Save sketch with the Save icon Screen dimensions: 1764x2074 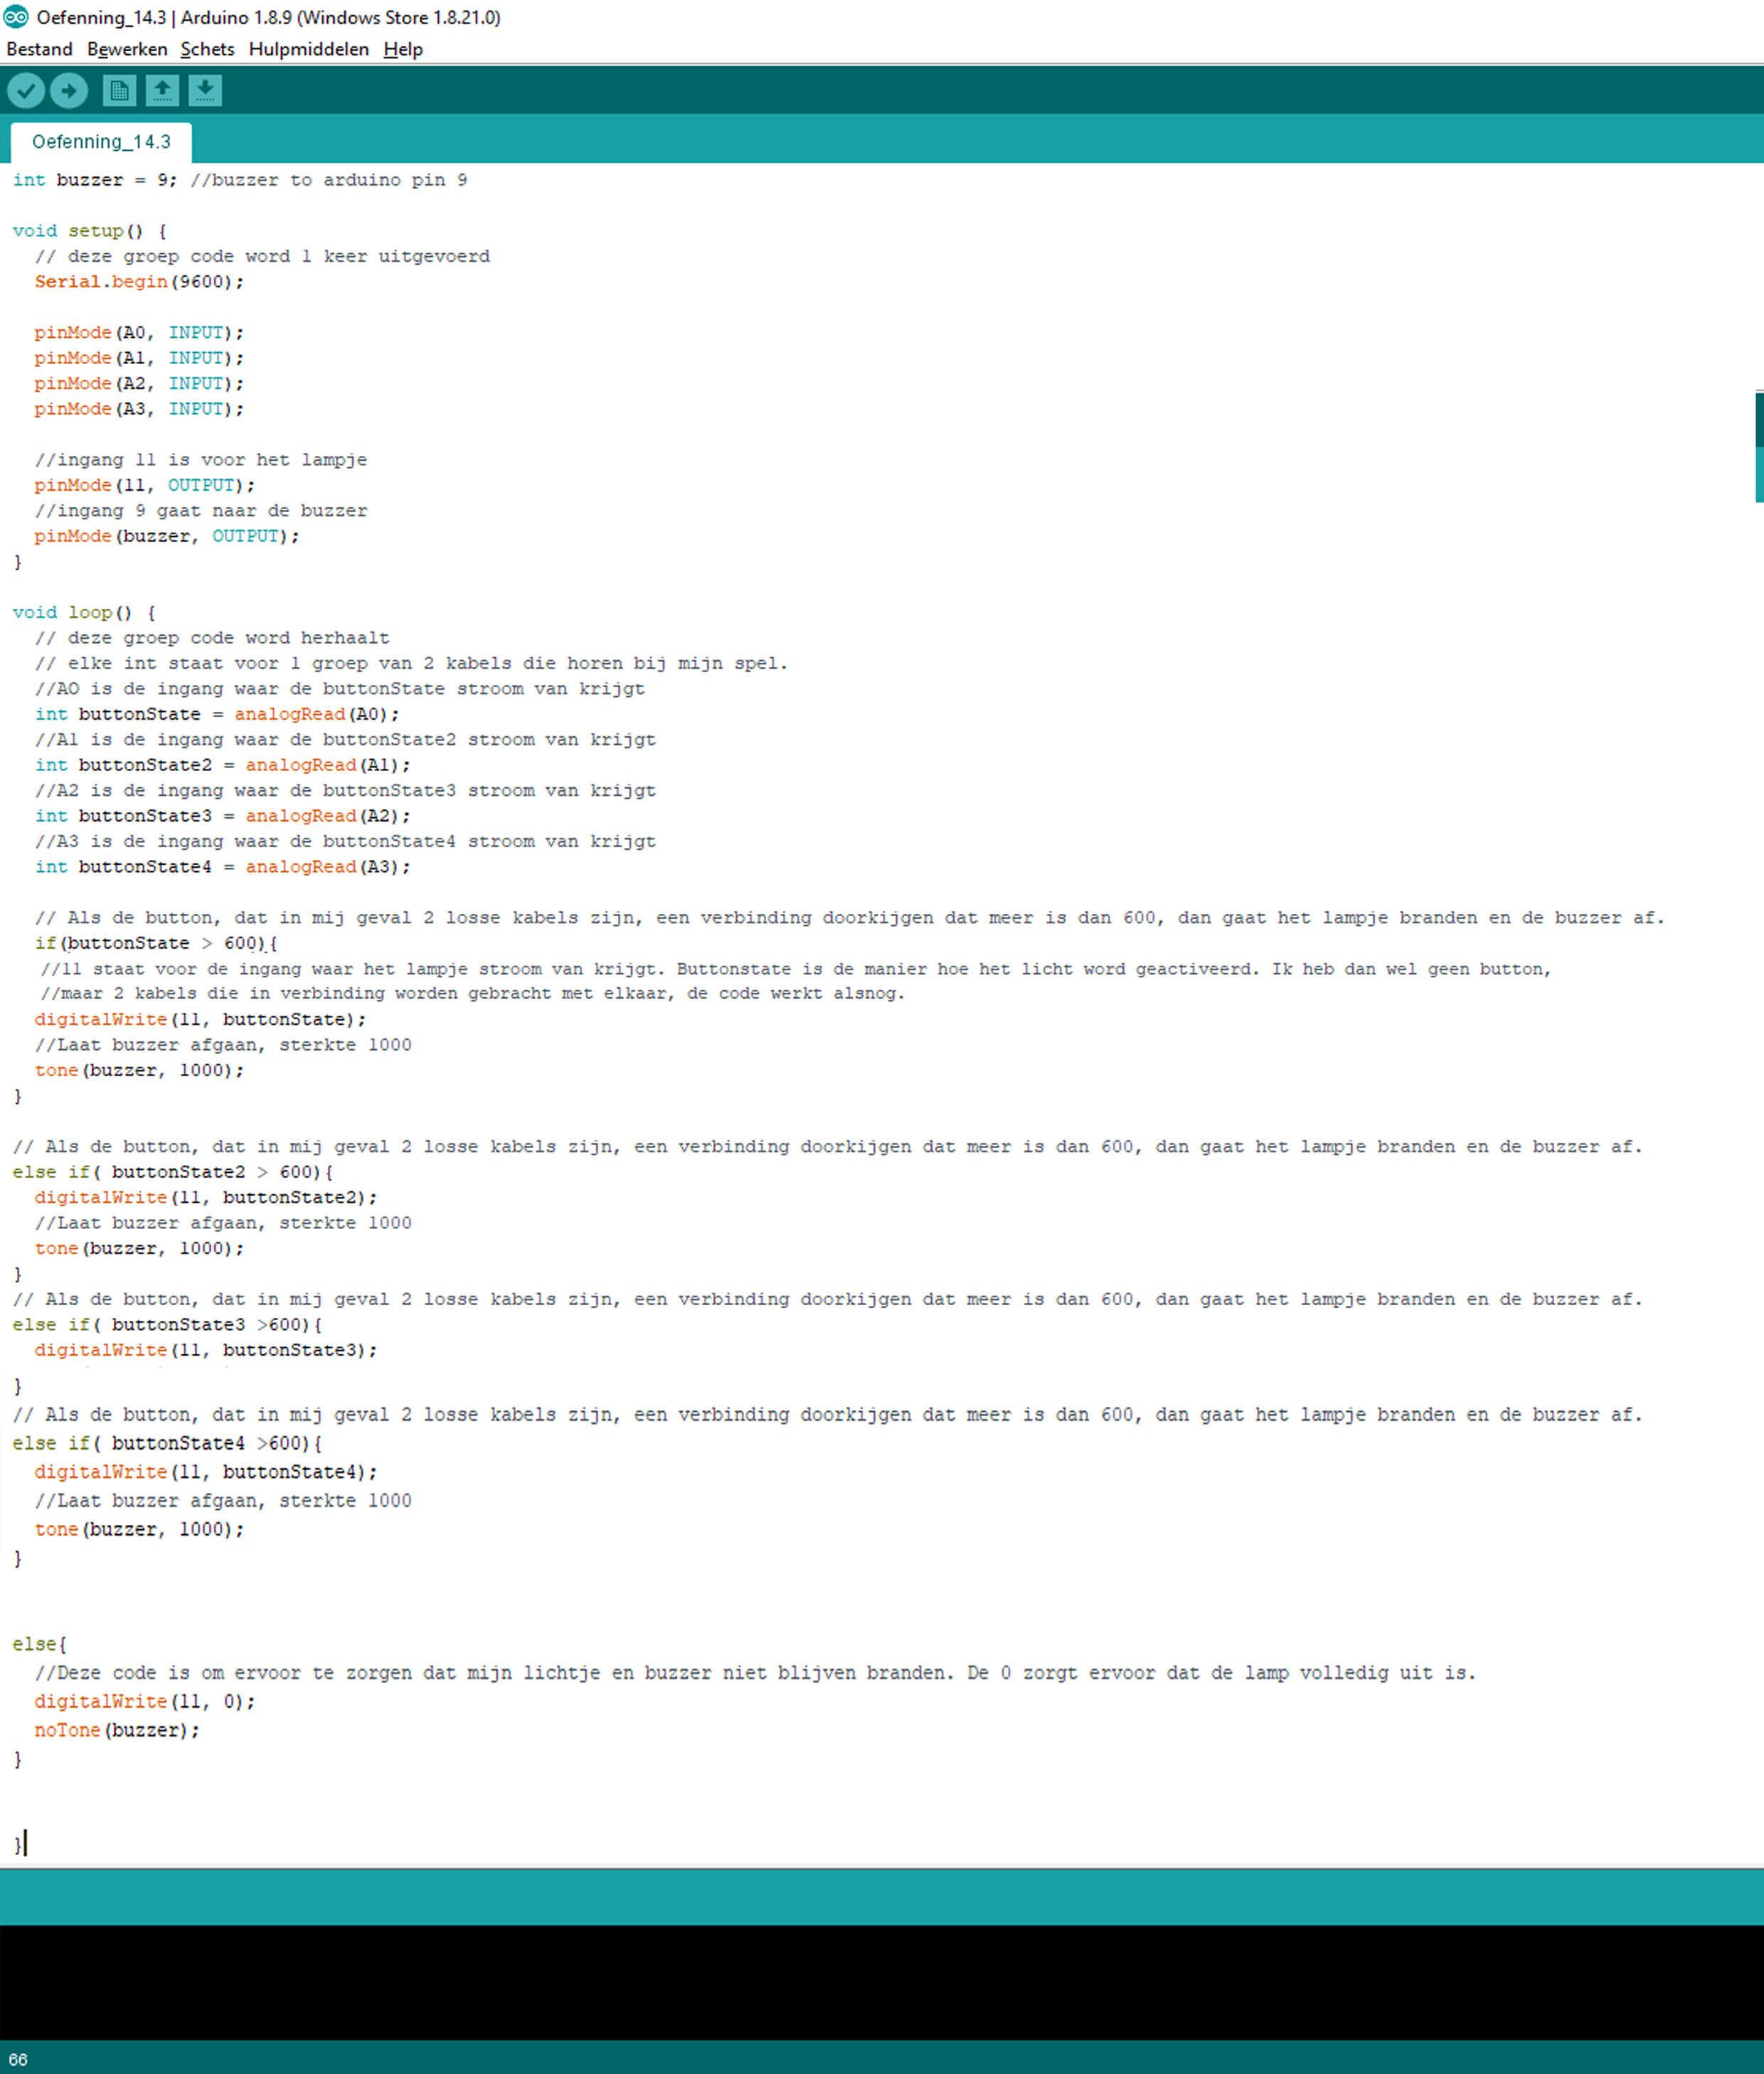pyautogui.click(x=205, y=91)
